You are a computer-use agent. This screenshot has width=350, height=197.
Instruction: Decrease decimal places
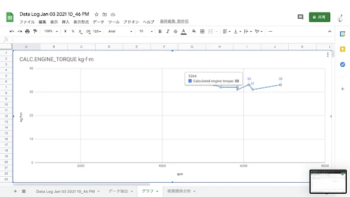point(80,32)
